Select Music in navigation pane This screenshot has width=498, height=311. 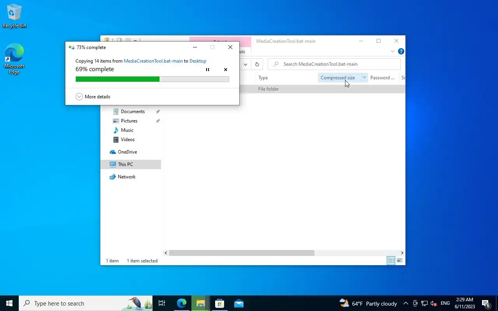[127, 130]
